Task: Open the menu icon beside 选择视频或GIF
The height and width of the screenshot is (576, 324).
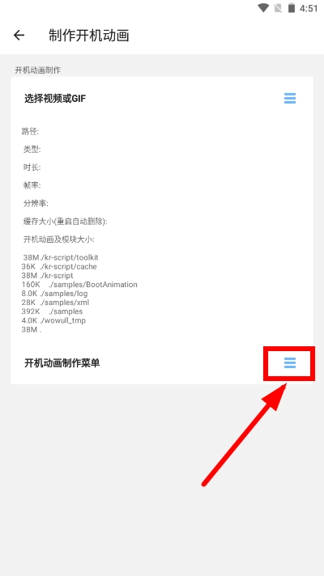Action: (x=290, y=99)
